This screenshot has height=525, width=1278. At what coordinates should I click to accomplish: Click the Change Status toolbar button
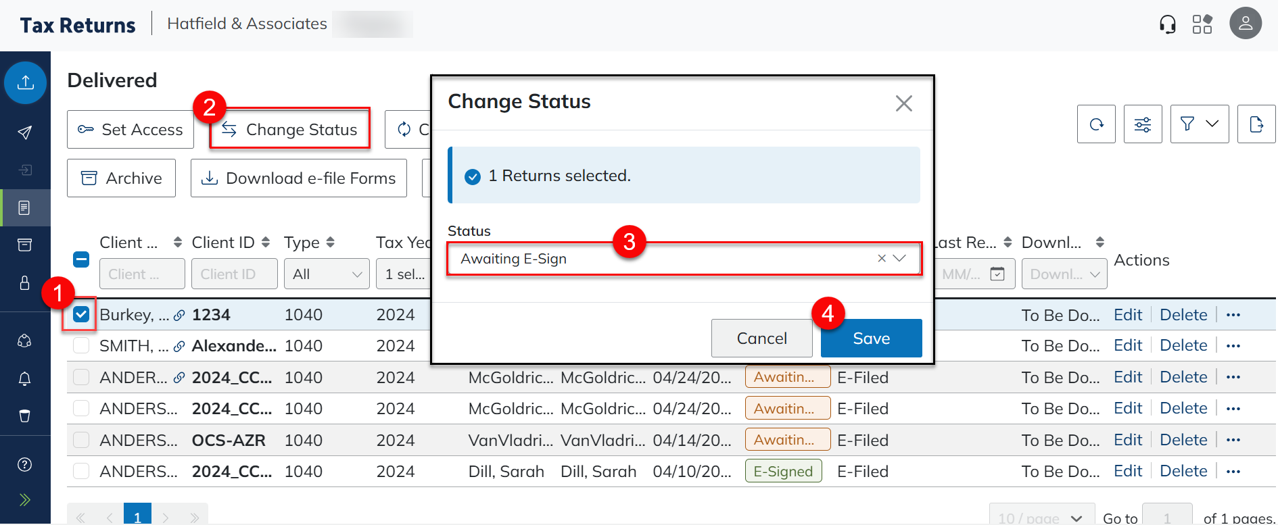tap(290, 129)
